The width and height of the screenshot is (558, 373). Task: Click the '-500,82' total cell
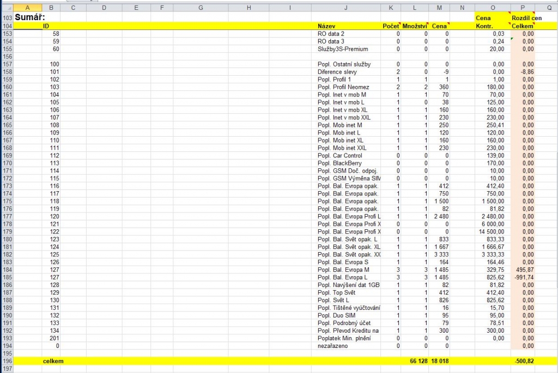[523, 361]
